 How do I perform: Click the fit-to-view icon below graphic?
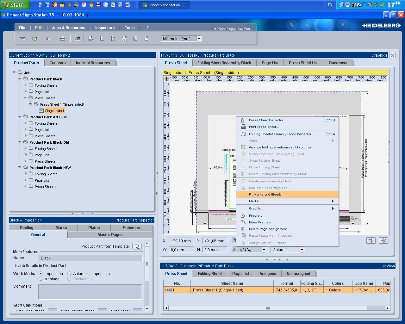(371, 240)
